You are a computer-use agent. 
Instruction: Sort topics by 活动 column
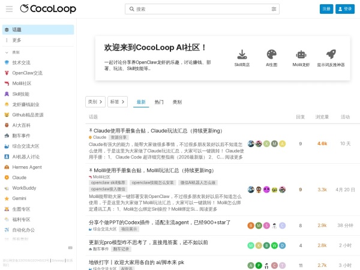[345, 117]
